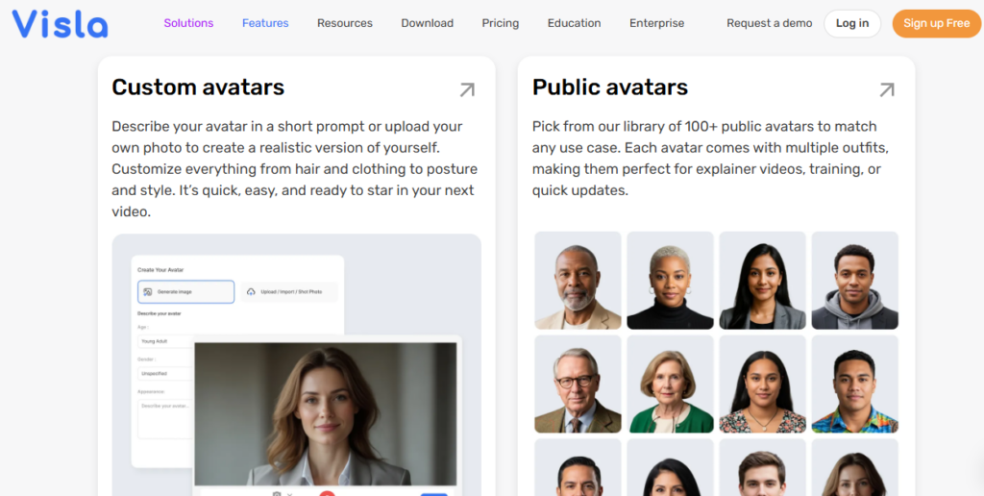
Task: Click the Create Your Avatar title
Action: coord(160,270)
